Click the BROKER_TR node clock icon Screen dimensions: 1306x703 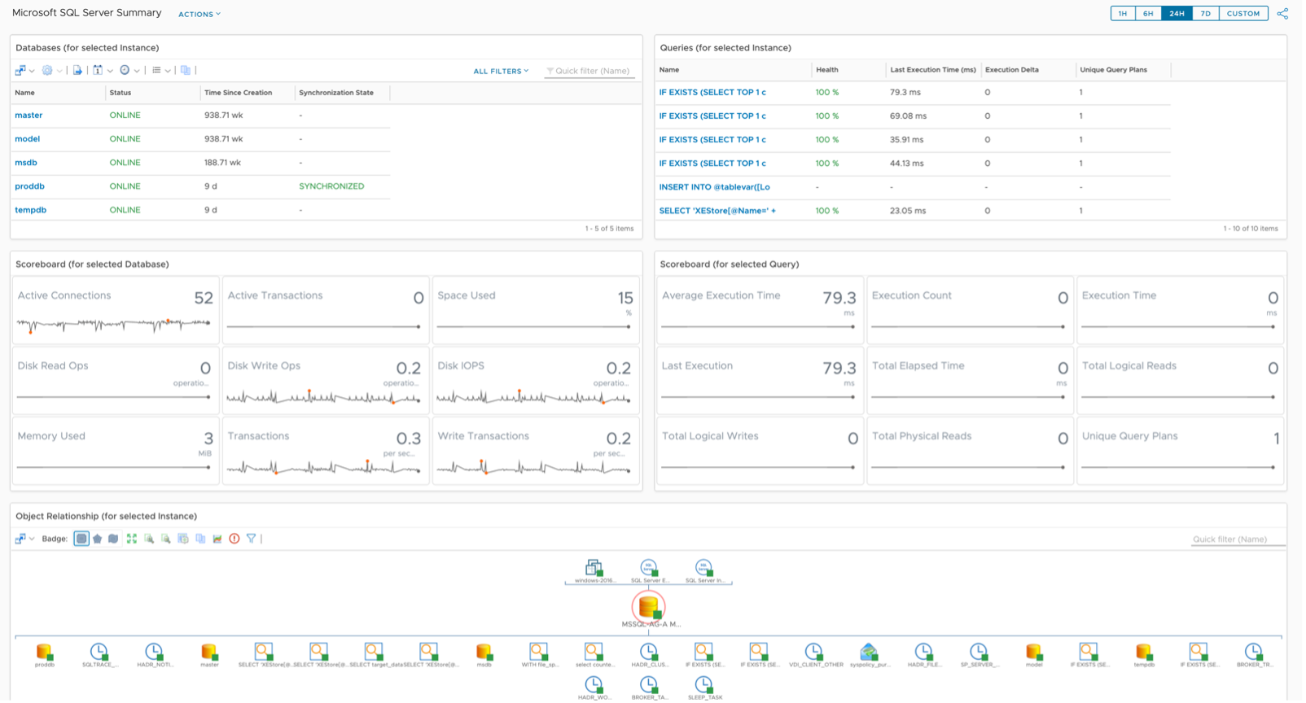click(1256, 653)
